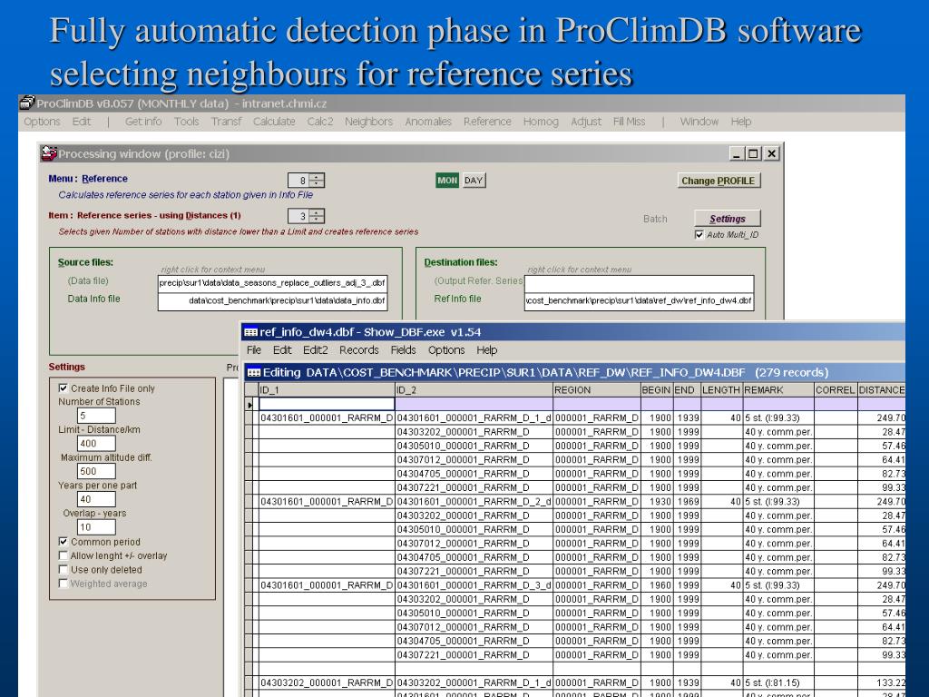Toggle the Create Info File only checkbox

click(x=63, y=388)
